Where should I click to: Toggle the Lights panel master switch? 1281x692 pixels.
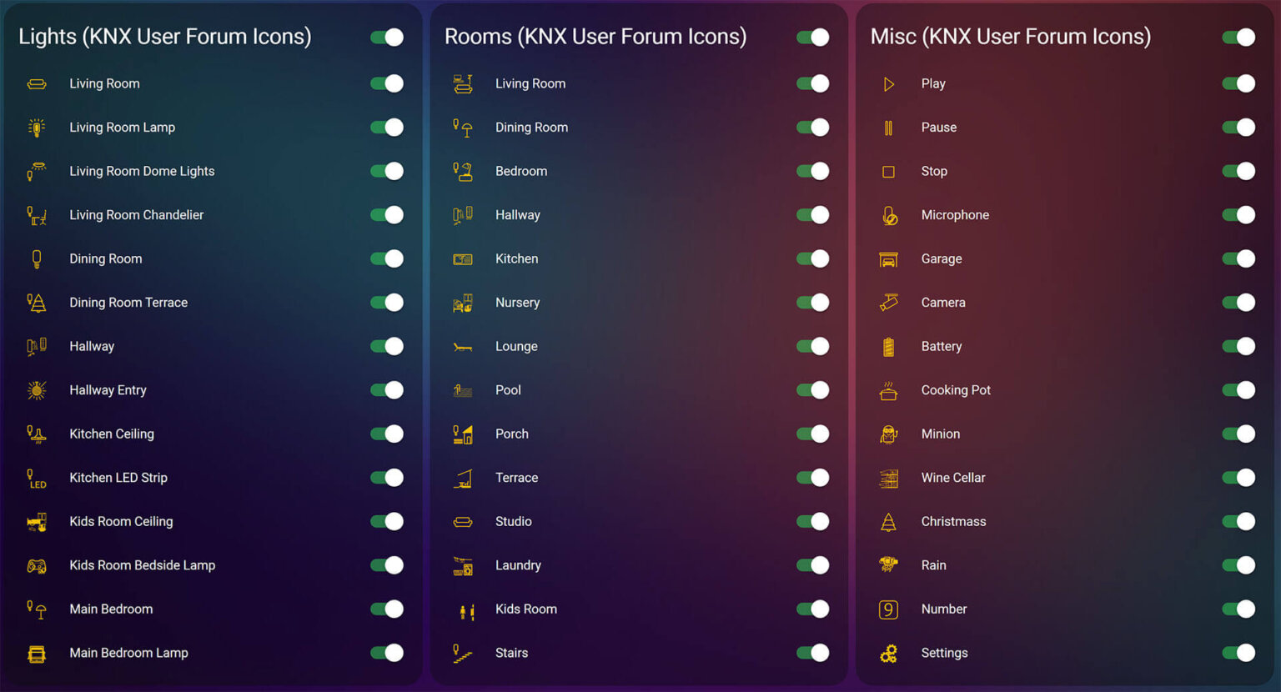pos(386,37)
